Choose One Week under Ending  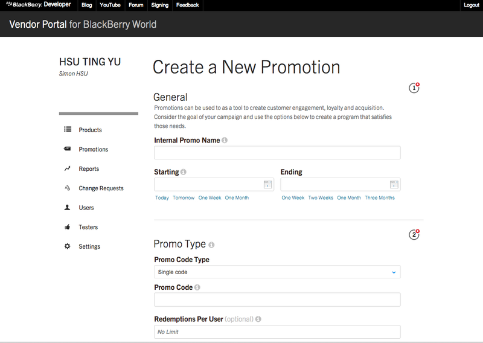point(293,197)
